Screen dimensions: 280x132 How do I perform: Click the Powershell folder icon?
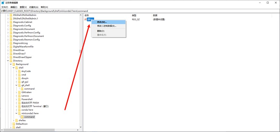tap(19, 99)
